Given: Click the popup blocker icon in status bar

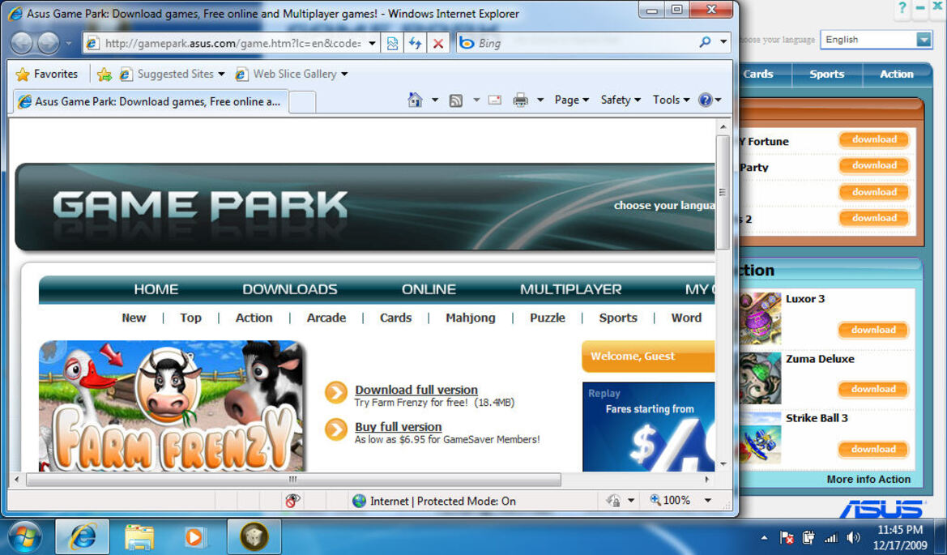Looking at the screenshot, I should [292, 500].
